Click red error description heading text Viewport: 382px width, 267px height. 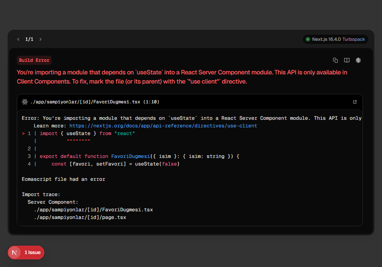[x=182, y=77]
